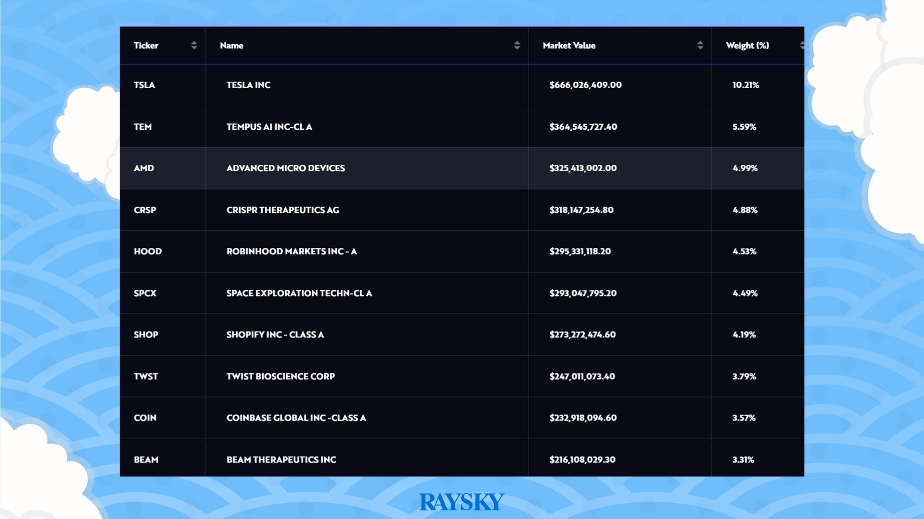Select the CRSP ticker cell
The image size is (924, 519).
[145, 210]
